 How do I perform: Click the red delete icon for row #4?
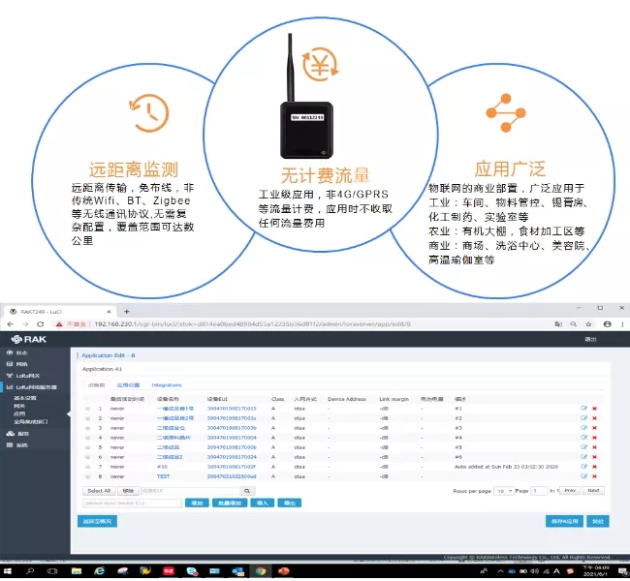pyautogui.click(x=595, y=438)
